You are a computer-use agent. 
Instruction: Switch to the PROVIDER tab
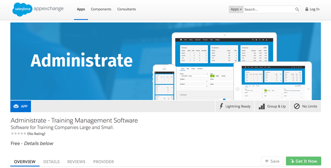tap(103, 162)
